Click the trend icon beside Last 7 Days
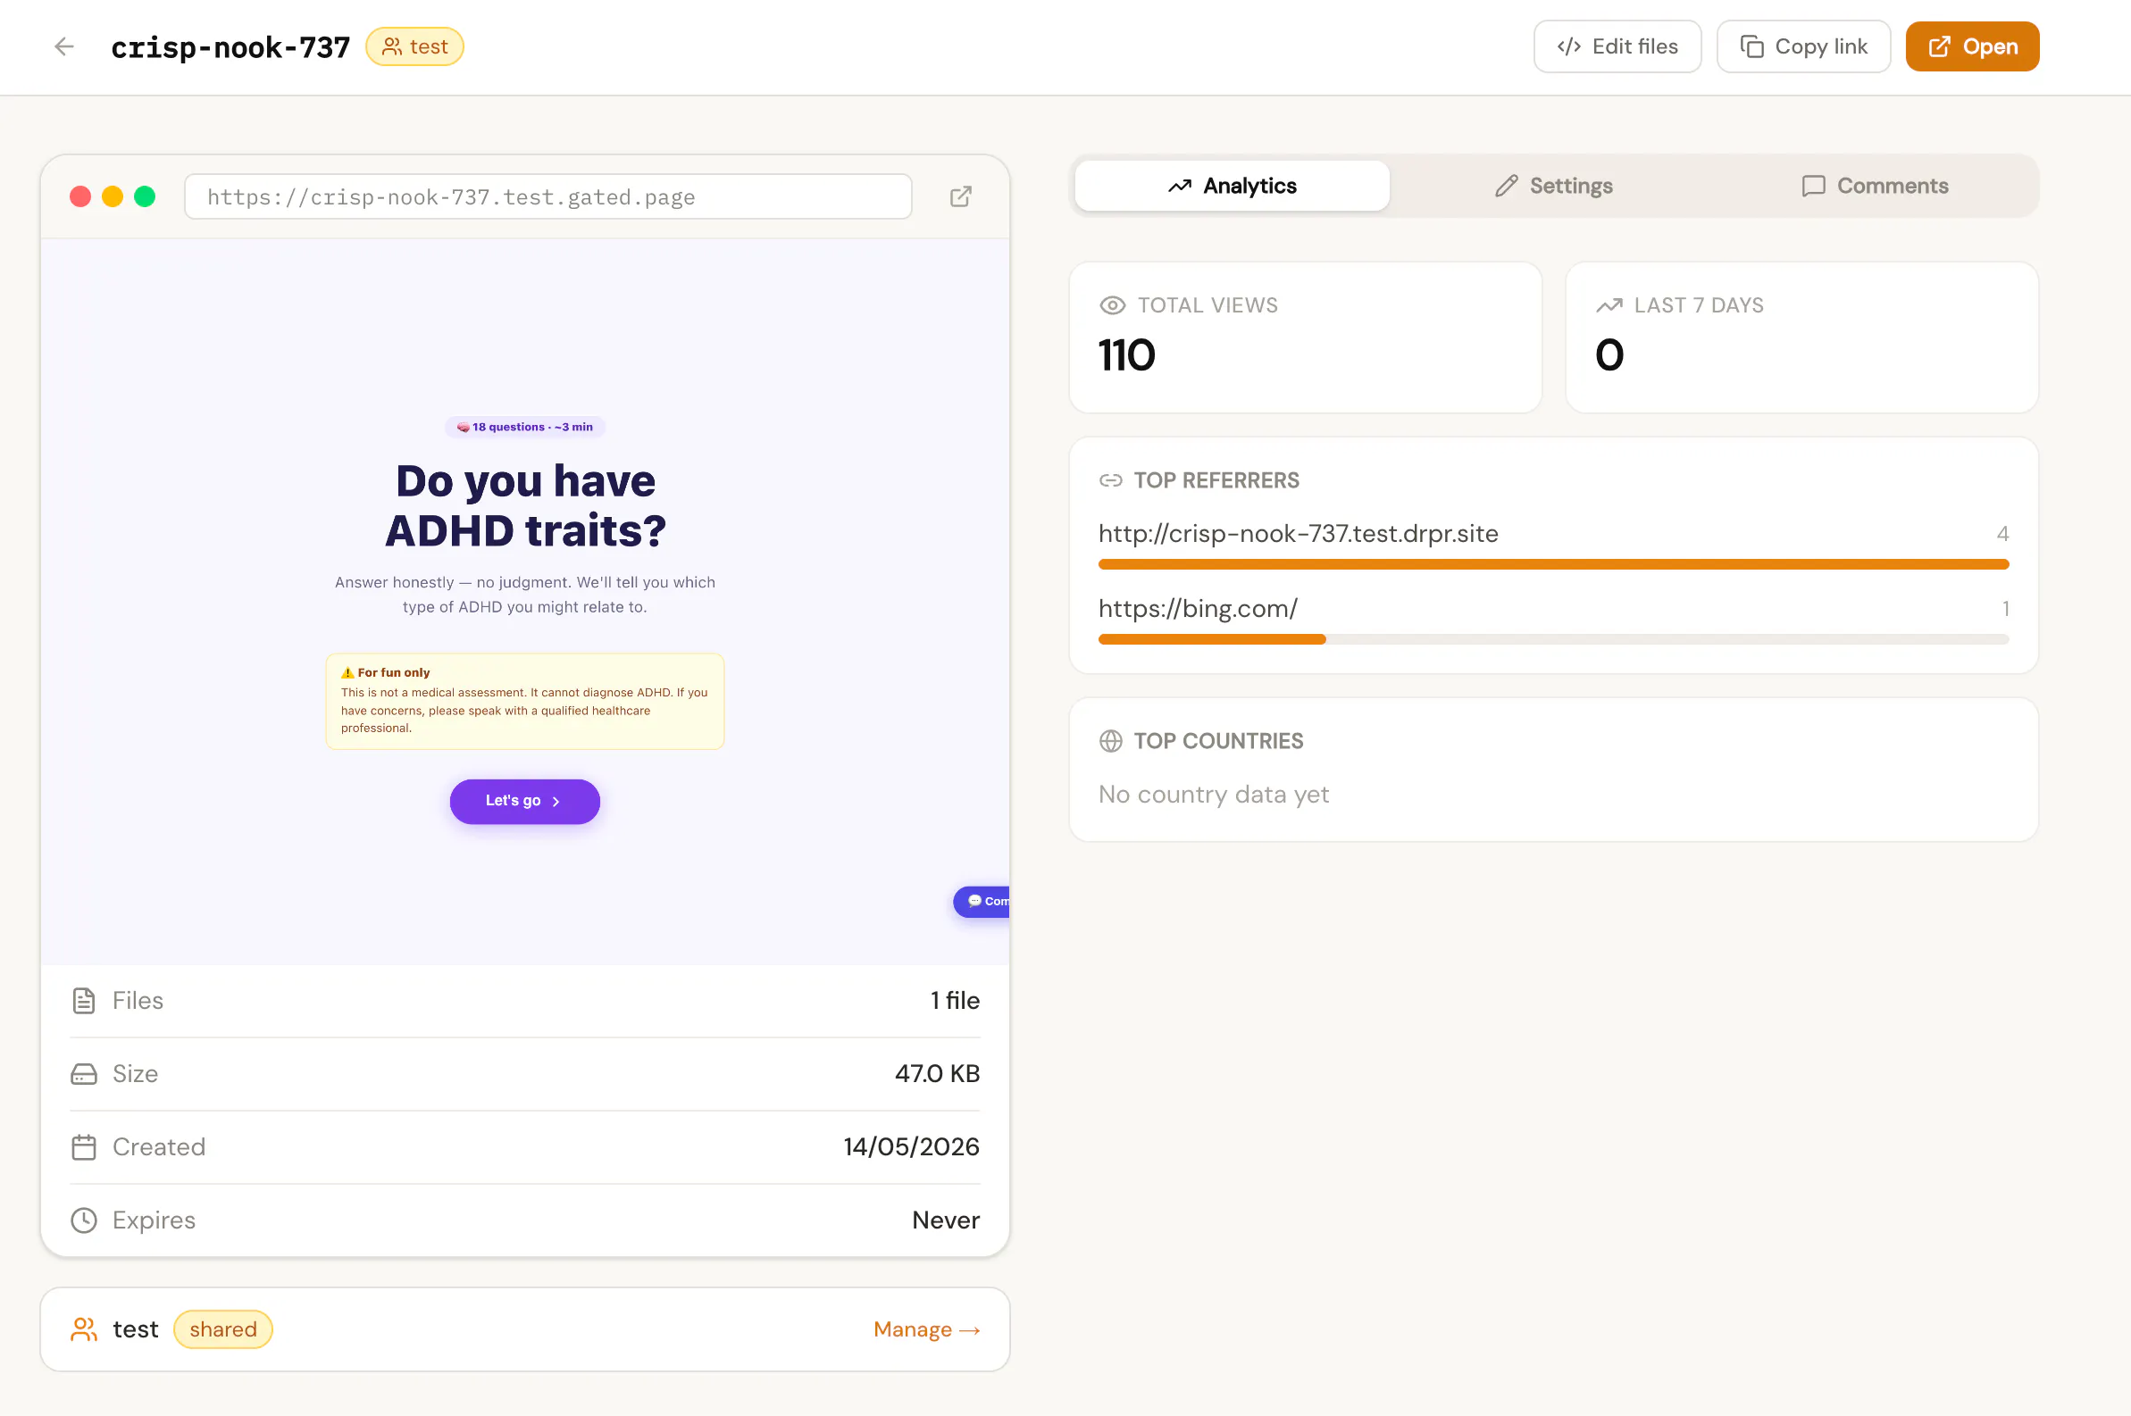Viewport: 2131px width, 1416px height. click(1609, 305)
